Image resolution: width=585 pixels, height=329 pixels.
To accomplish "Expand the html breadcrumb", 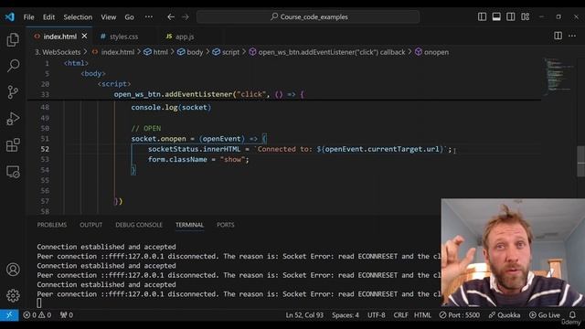I will [x=156, y=52].
